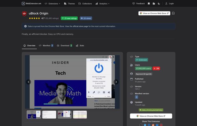Screen dimensions: 197x126
Task: Toggle dark mode with the moon icon
Action: click(x=159, y=4)
